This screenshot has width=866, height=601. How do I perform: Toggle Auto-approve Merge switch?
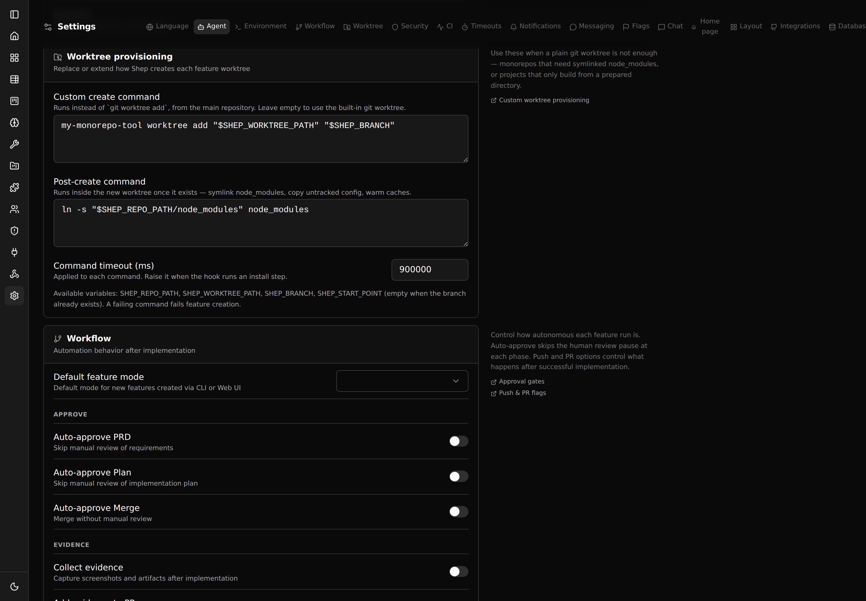point(459,512)
